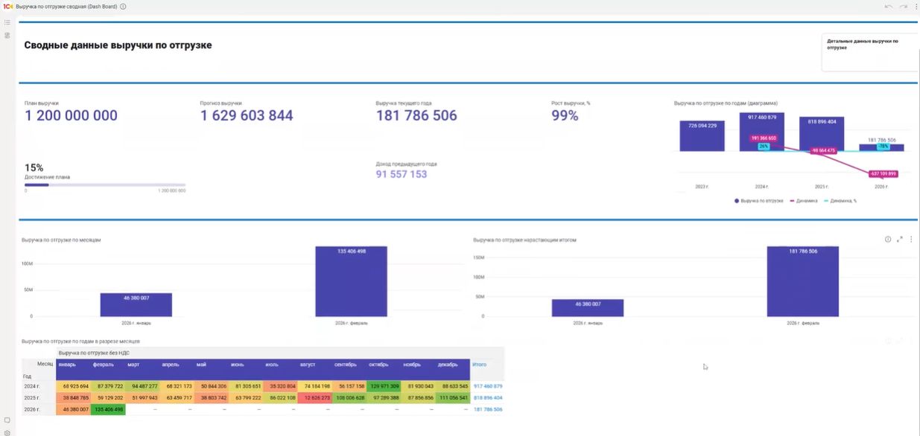Screen dimensions: 920x436
Task: Click the undo arrow in top bar
Action: tap(888, 6)
